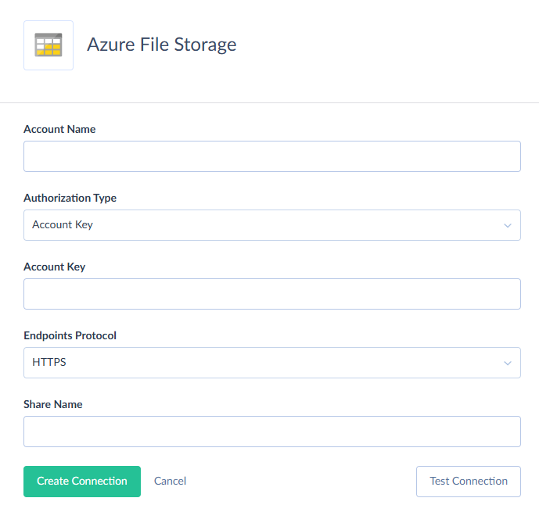This screenshot has height=523, width=539.
Task: Click the selected 'Account Key' value in Authorization Type
Action: tap(63, 225)
